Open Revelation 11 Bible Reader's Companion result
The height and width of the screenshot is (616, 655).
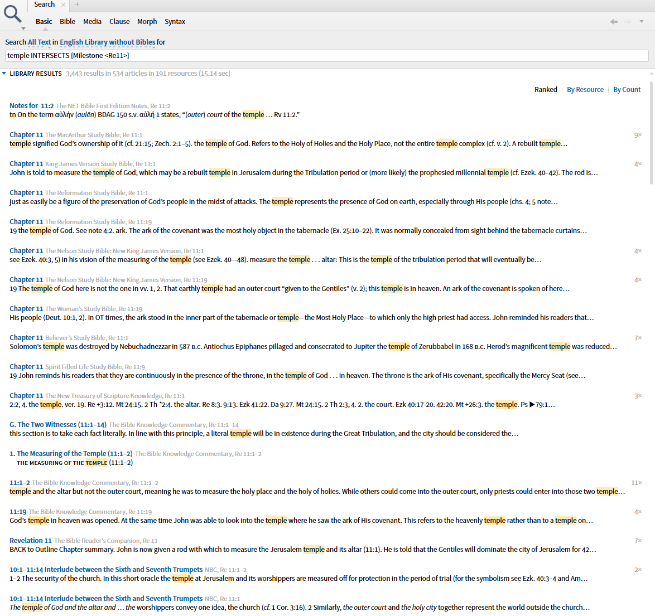(x=31, y=540)
